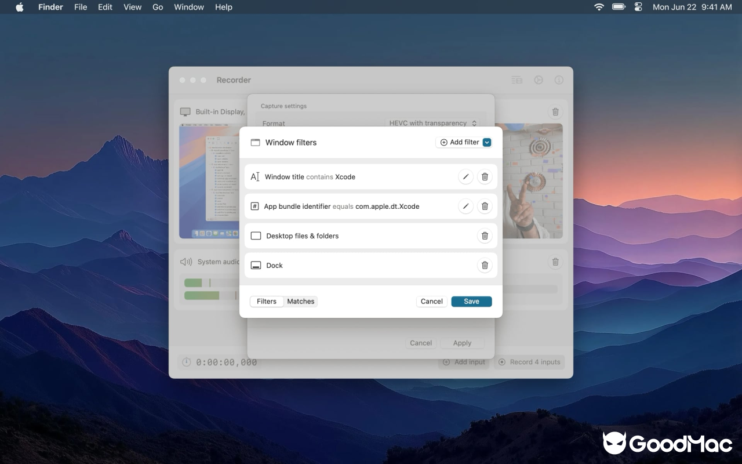The width and height of the screenshot is (742, 464).
Task: Open the Help menu
Action: (x=224, y=7)
